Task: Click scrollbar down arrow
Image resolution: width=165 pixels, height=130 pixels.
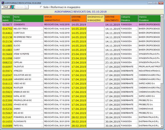Action: pos(162,126)
